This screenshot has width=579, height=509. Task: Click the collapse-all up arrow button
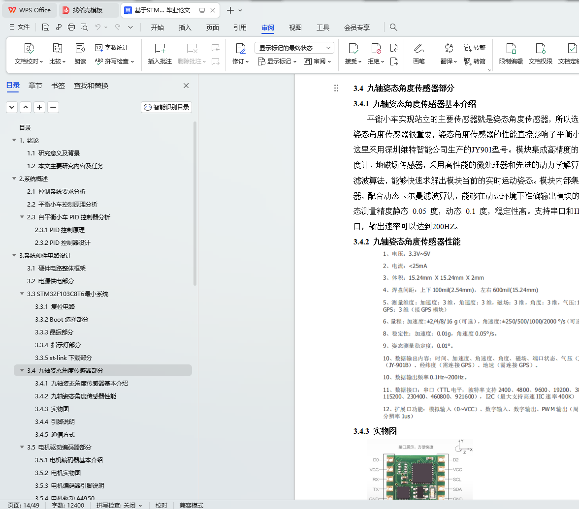26,107
